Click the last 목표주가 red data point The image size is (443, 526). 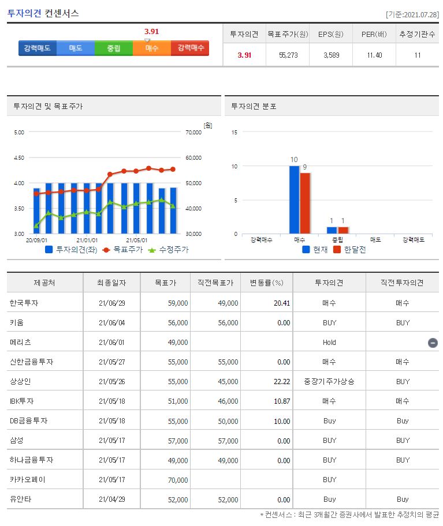(173, 170)
